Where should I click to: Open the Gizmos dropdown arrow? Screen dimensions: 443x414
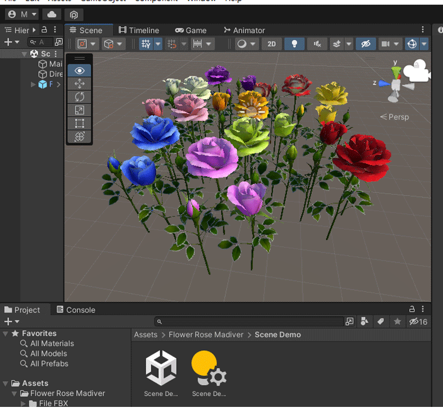click(424, 44)
